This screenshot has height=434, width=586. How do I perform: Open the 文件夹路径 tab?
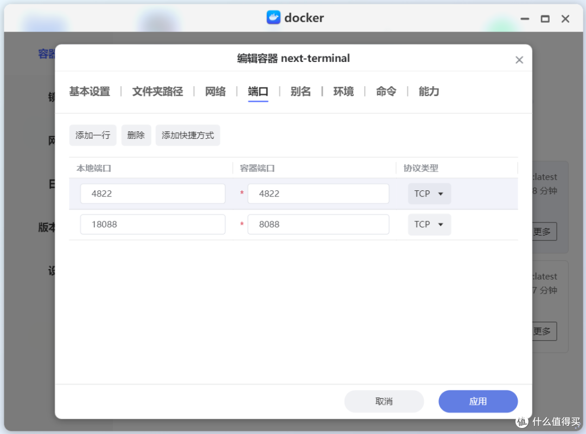point(157,92)
